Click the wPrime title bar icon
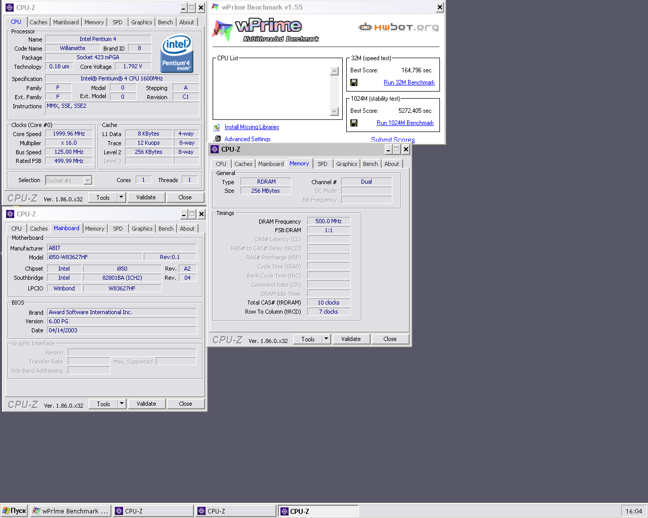Viewport: 648px width, 518px height. coord(215,7)
